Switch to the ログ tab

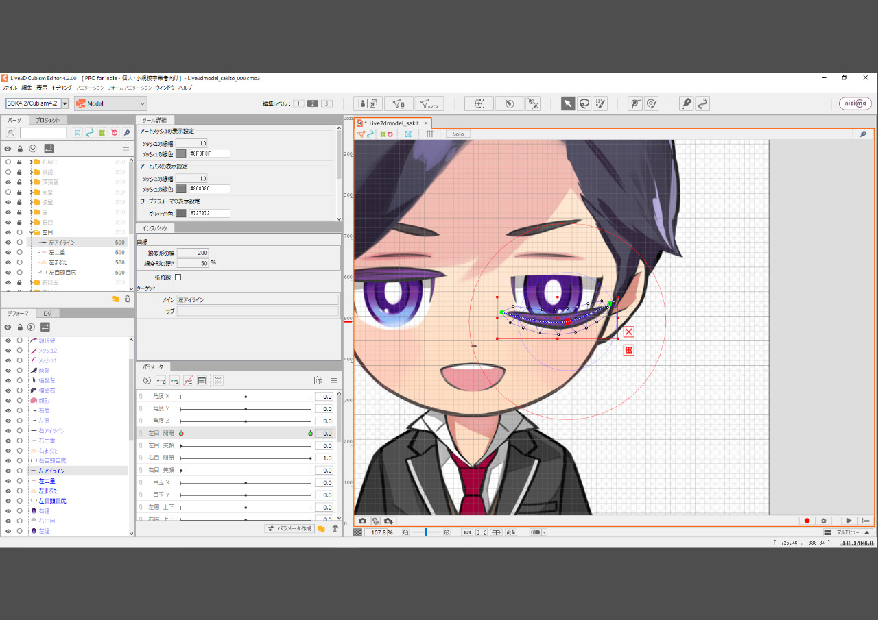tap(47, 313)
